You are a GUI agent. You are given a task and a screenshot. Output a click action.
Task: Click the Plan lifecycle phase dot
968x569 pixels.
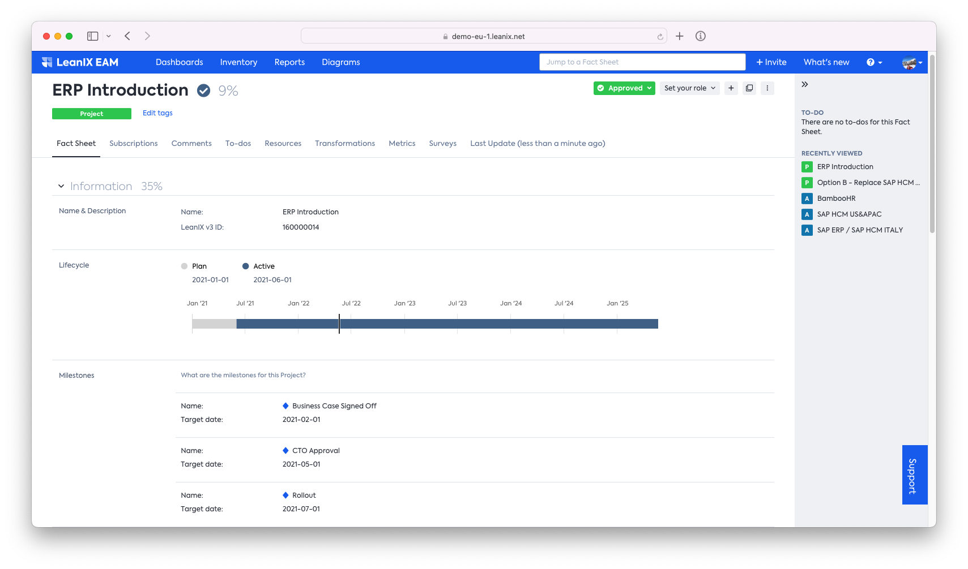click(184, 266)
